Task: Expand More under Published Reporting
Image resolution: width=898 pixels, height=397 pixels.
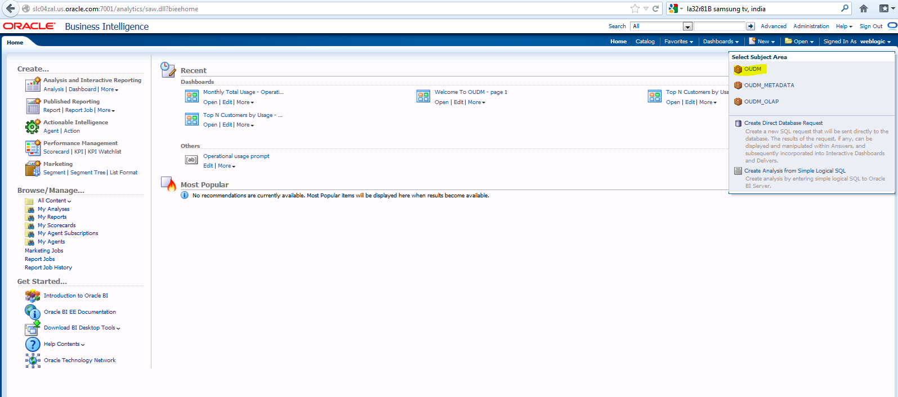Action: (x=106, y=110)
